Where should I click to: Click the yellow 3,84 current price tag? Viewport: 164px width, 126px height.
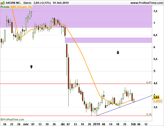(x=156, y=97)
